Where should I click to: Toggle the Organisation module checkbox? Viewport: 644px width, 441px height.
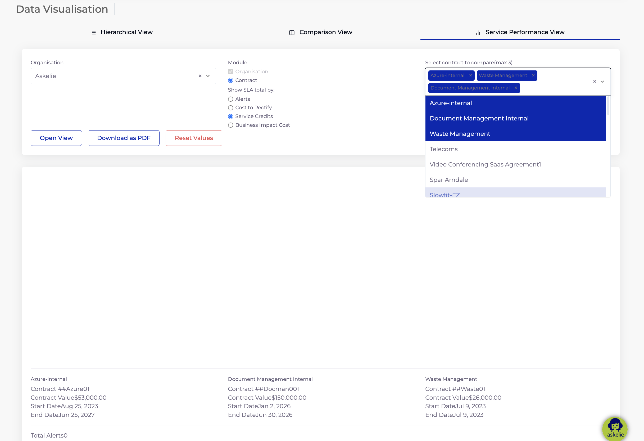(x=230, y=71)
